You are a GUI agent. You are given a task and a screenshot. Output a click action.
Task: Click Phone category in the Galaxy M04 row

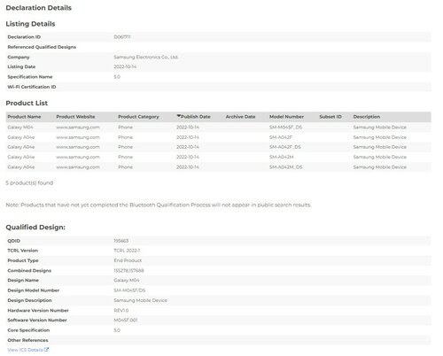(125, 128)
